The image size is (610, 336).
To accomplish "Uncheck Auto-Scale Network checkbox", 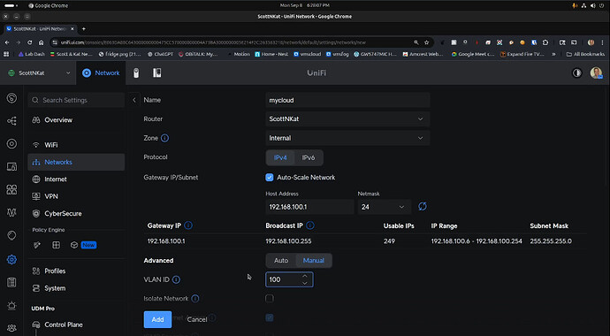I will 270,178.
